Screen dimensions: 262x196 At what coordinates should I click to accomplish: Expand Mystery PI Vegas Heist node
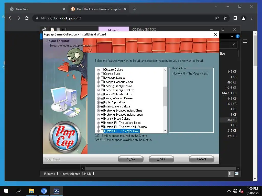point(99,131)
